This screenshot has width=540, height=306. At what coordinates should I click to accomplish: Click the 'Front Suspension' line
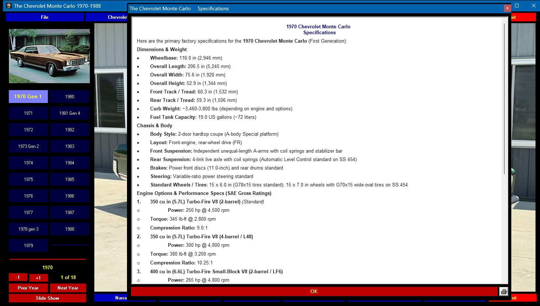pos(246,151)
